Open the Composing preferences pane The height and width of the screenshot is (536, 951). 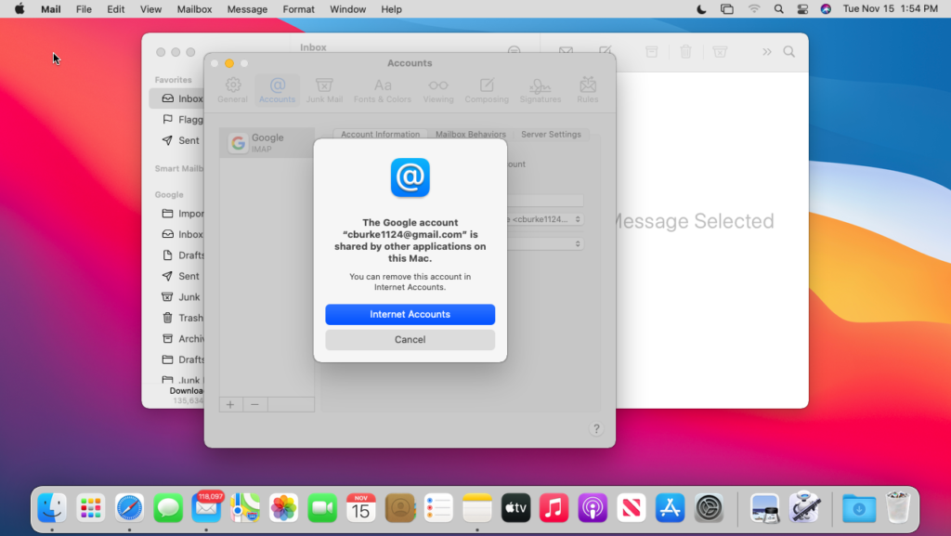click(x=487, y=90)
